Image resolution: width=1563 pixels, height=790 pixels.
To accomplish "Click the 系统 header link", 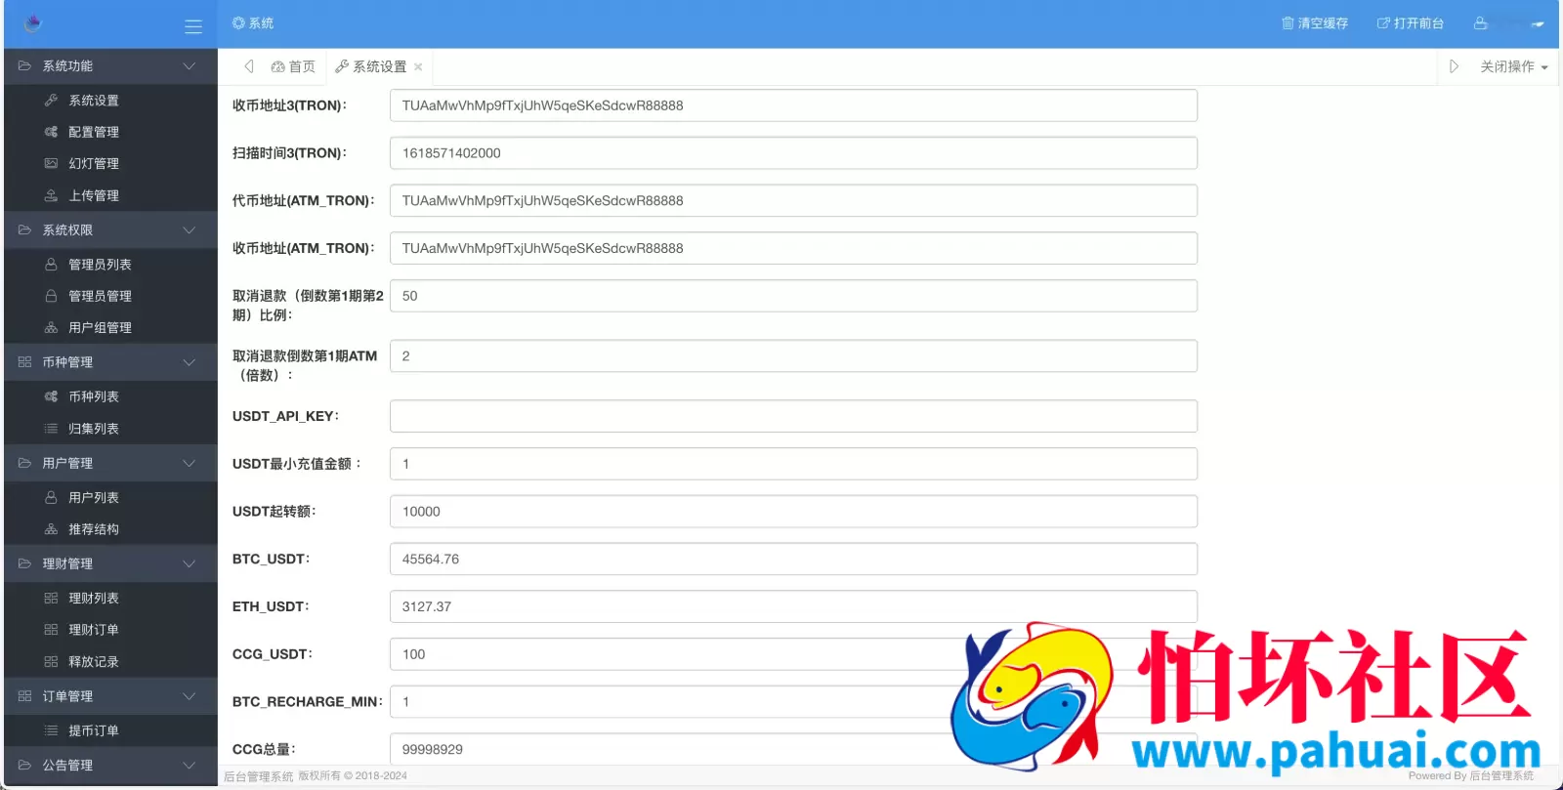I will click(x=253, y=22).
